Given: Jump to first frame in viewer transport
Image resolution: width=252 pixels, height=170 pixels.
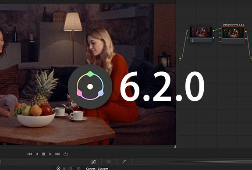Looking at the screenshot, I should point(30,154).
